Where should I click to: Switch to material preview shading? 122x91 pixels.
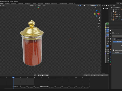[94, 5]
